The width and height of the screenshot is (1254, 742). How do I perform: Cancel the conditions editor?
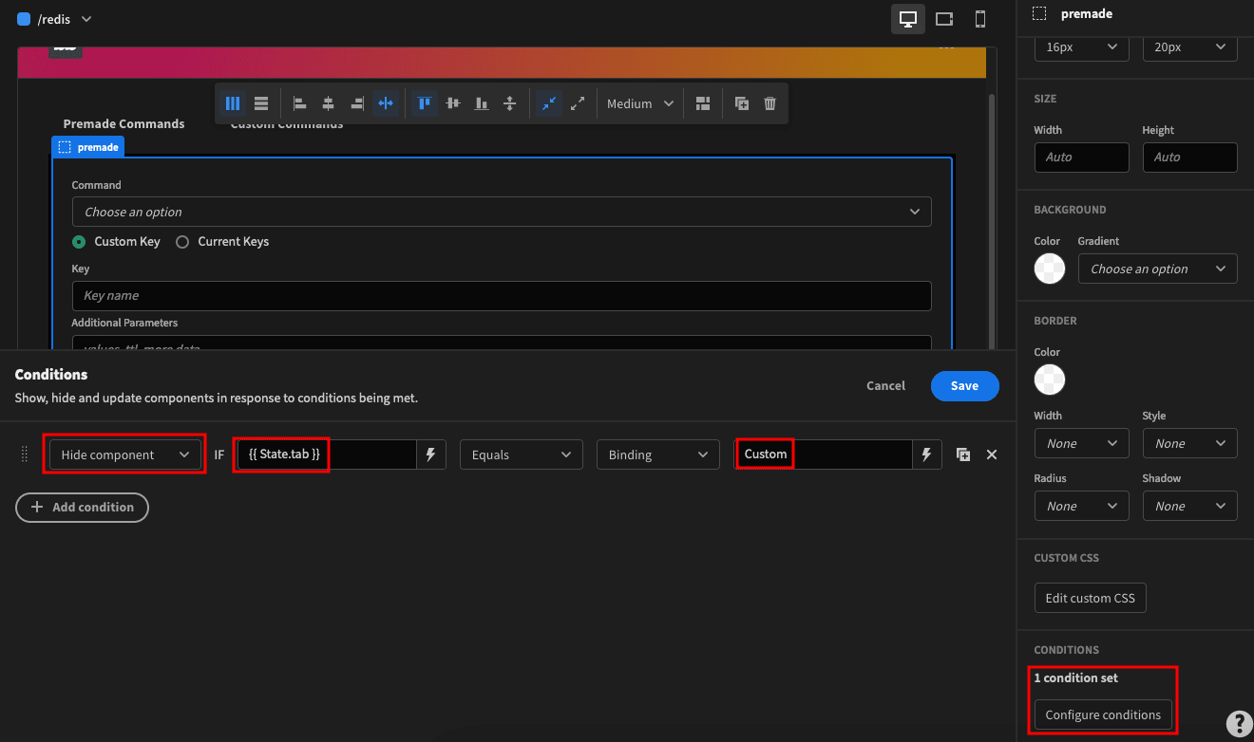885,386
